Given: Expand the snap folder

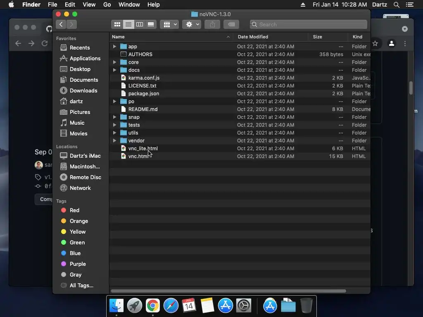Looking at the screenshot, I should tap(115, 117).
